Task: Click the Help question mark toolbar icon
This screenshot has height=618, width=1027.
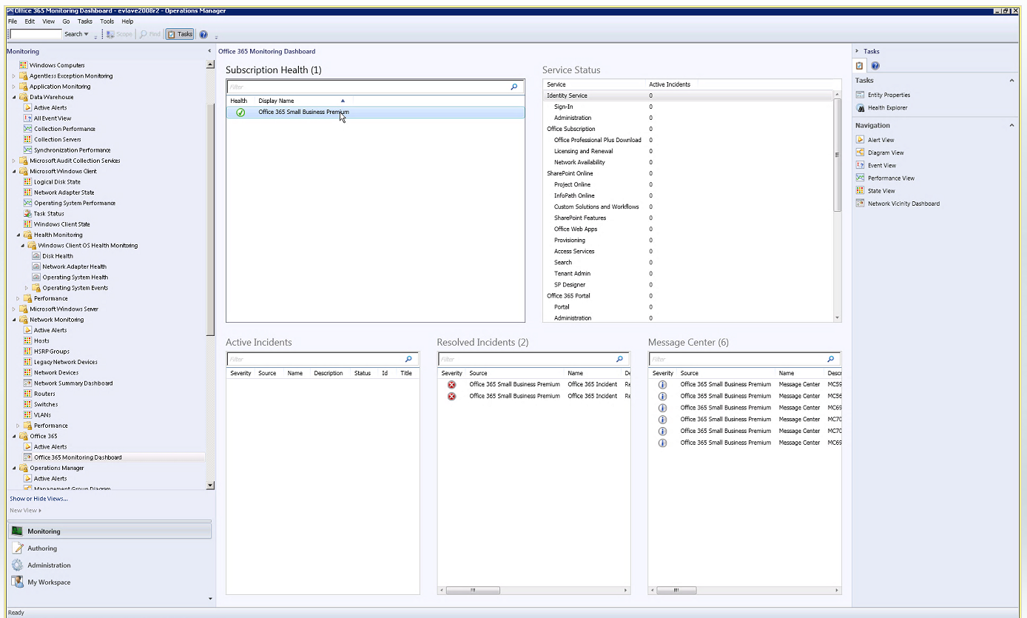Action: point(203,34)
